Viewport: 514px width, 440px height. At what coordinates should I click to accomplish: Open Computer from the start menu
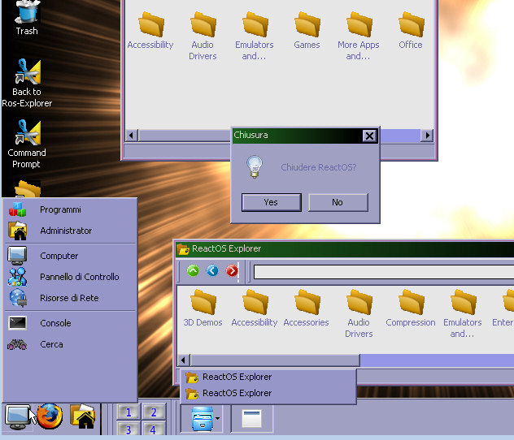[x=70, y=256]
